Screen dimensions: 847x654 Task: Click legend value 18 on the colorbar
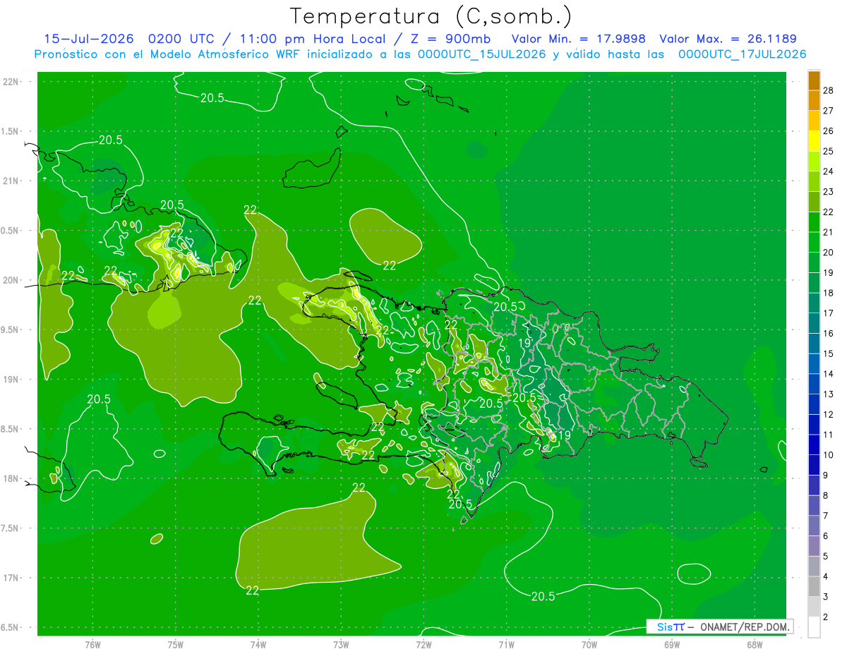(x=829, y=293)
